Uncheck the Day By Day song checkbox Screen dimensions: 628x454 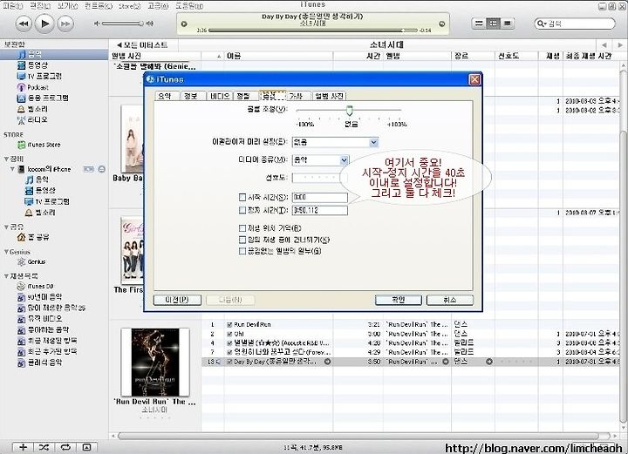tap(229, 362)
